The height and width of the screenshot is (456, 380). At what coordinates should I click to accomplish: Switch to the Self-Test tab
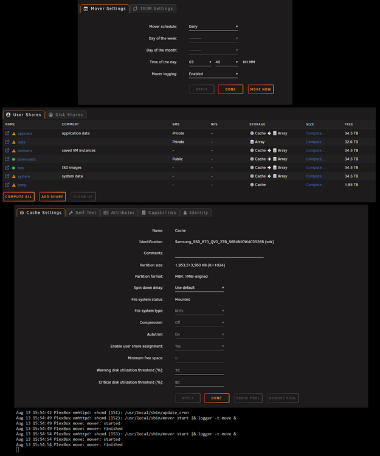(x=83, y=213)
